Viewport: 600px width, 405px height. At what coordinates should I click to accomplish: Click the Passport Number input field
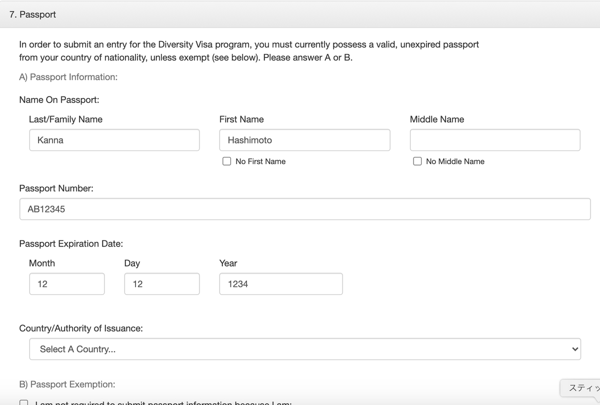point(305,209)
